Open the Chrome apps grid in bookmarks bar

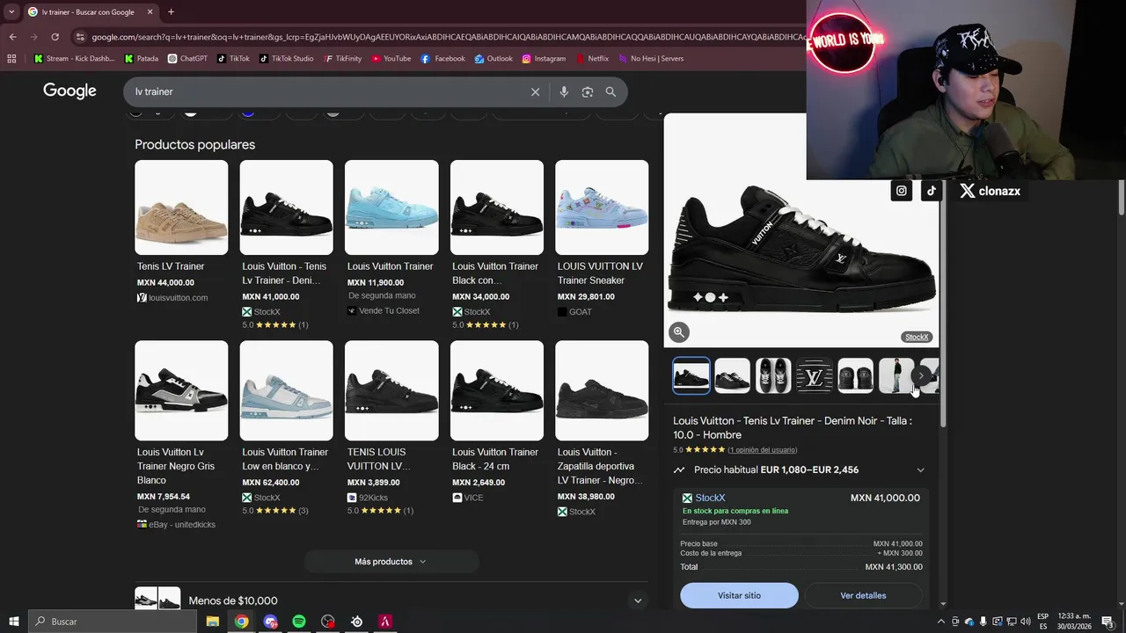click(11, 59)
